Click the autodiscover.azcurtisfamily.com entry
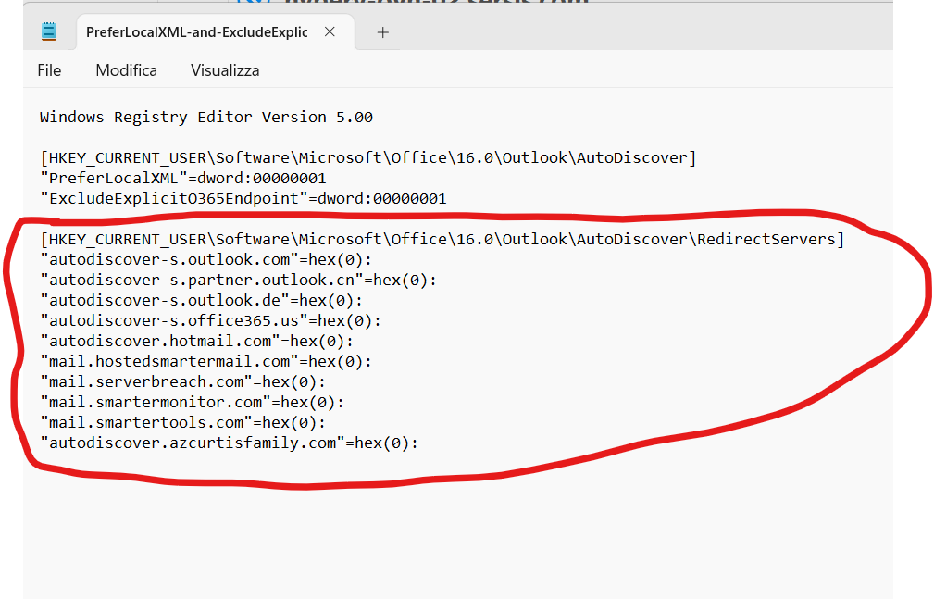 pyautogui.click(x=229, y=443)
